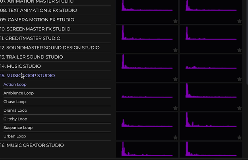The height and width of the screenshot is (160, 248).
Task: Expand 09. Camera Motion FX Studio
Action: 37,20
